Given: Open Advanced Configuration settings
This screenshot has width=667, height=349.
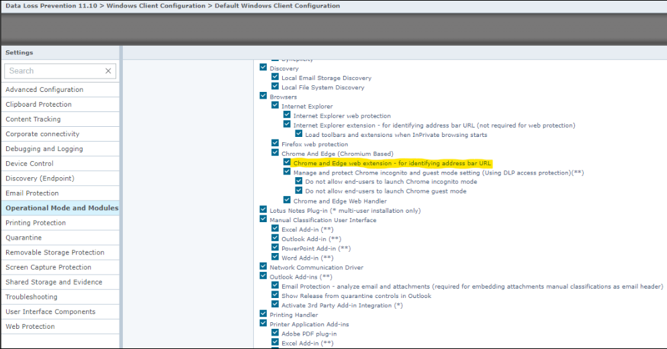Looking at the screenshot, I should [44, 89].
